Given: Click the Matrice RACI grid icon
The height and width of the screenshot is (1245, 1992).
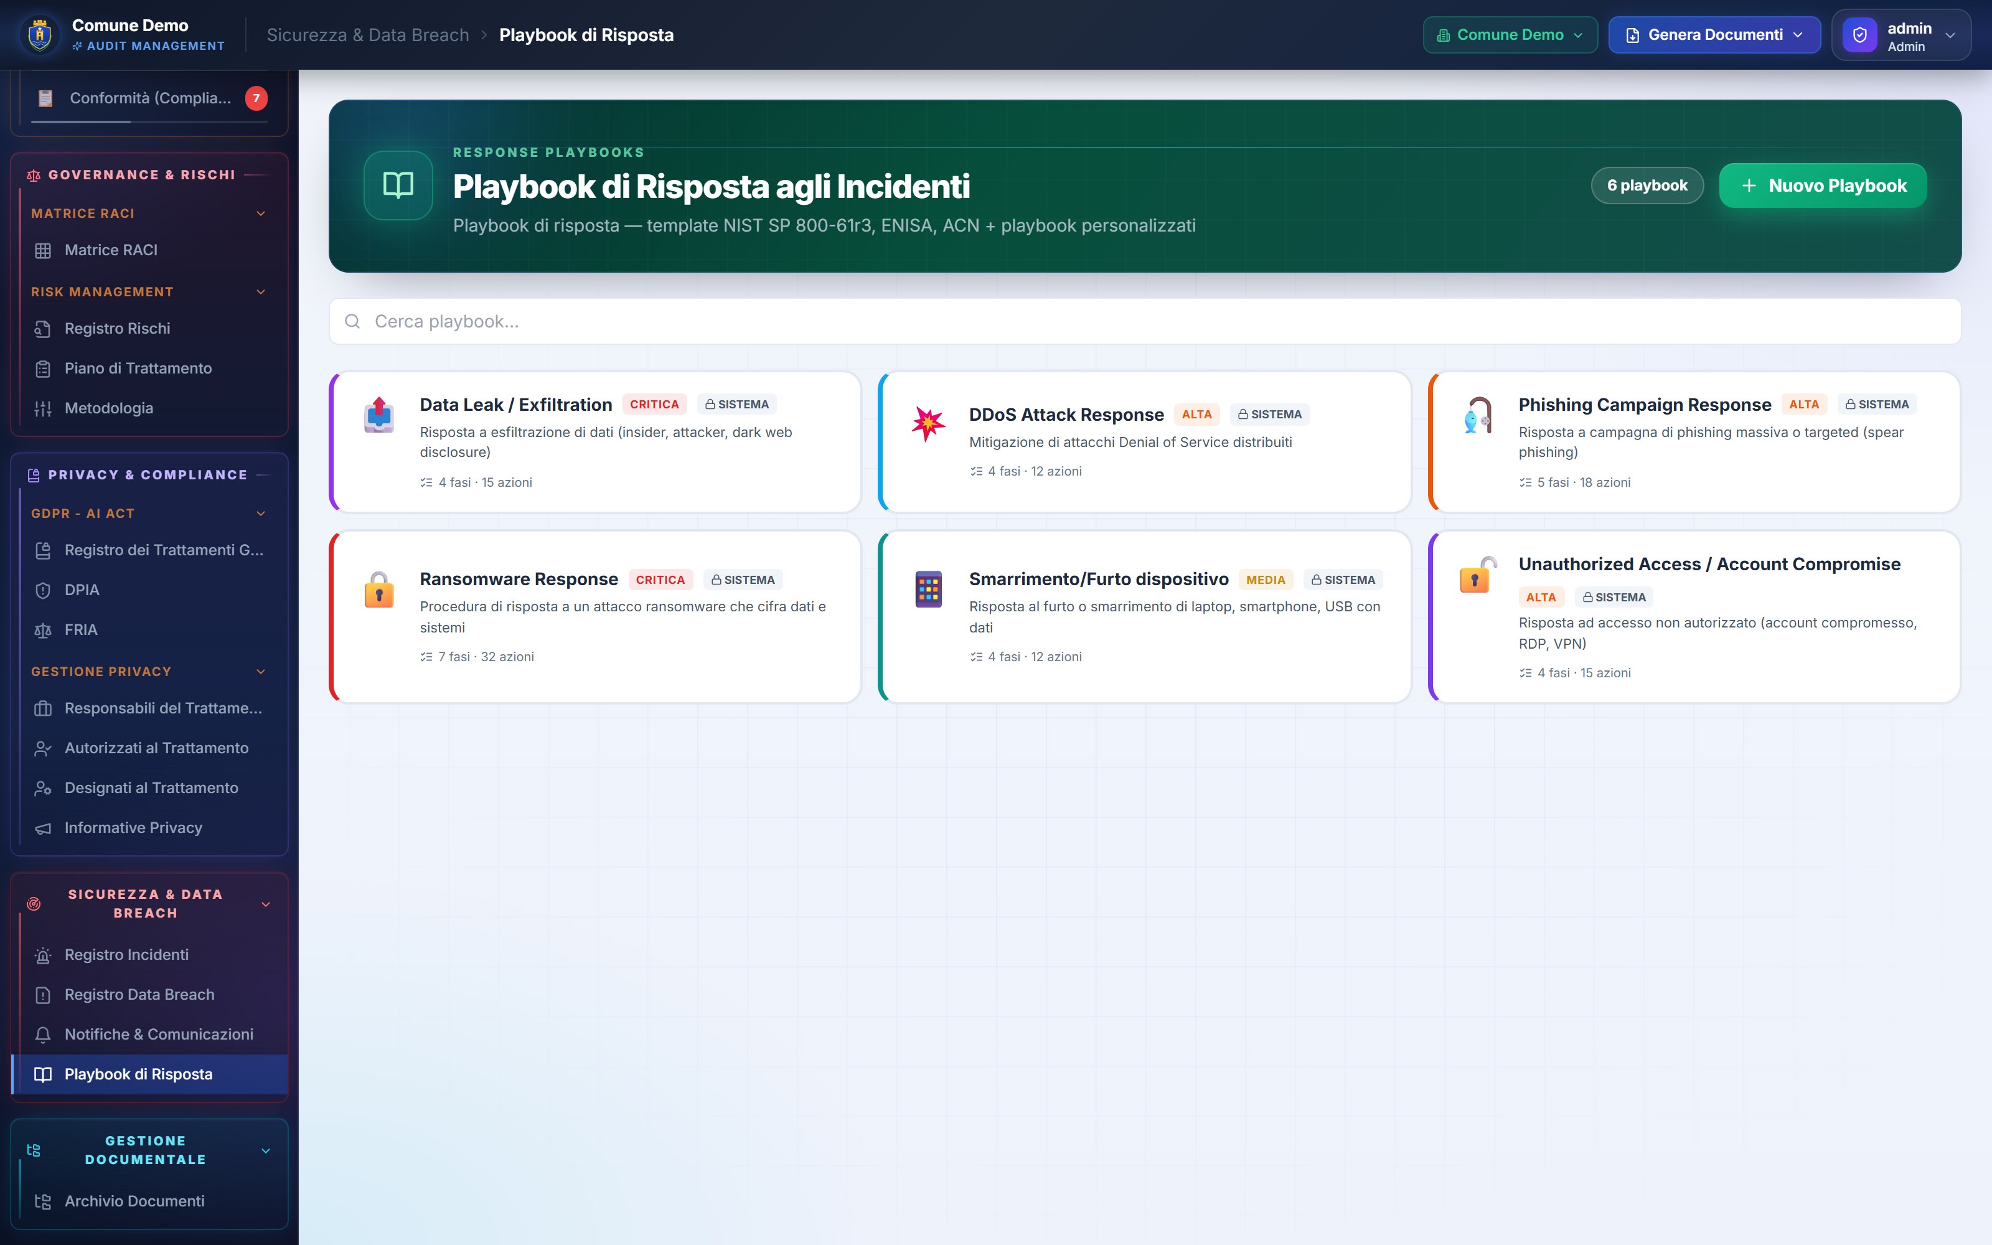Looking at the screenshot, I should [43, 250].
